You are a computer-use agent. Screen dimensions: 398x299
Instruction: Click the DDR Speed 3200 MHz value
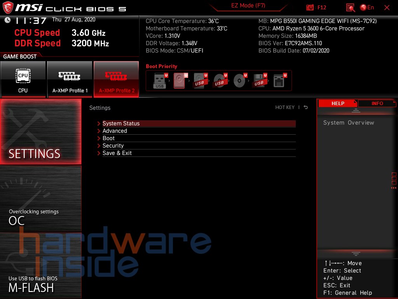coord(90,43)
